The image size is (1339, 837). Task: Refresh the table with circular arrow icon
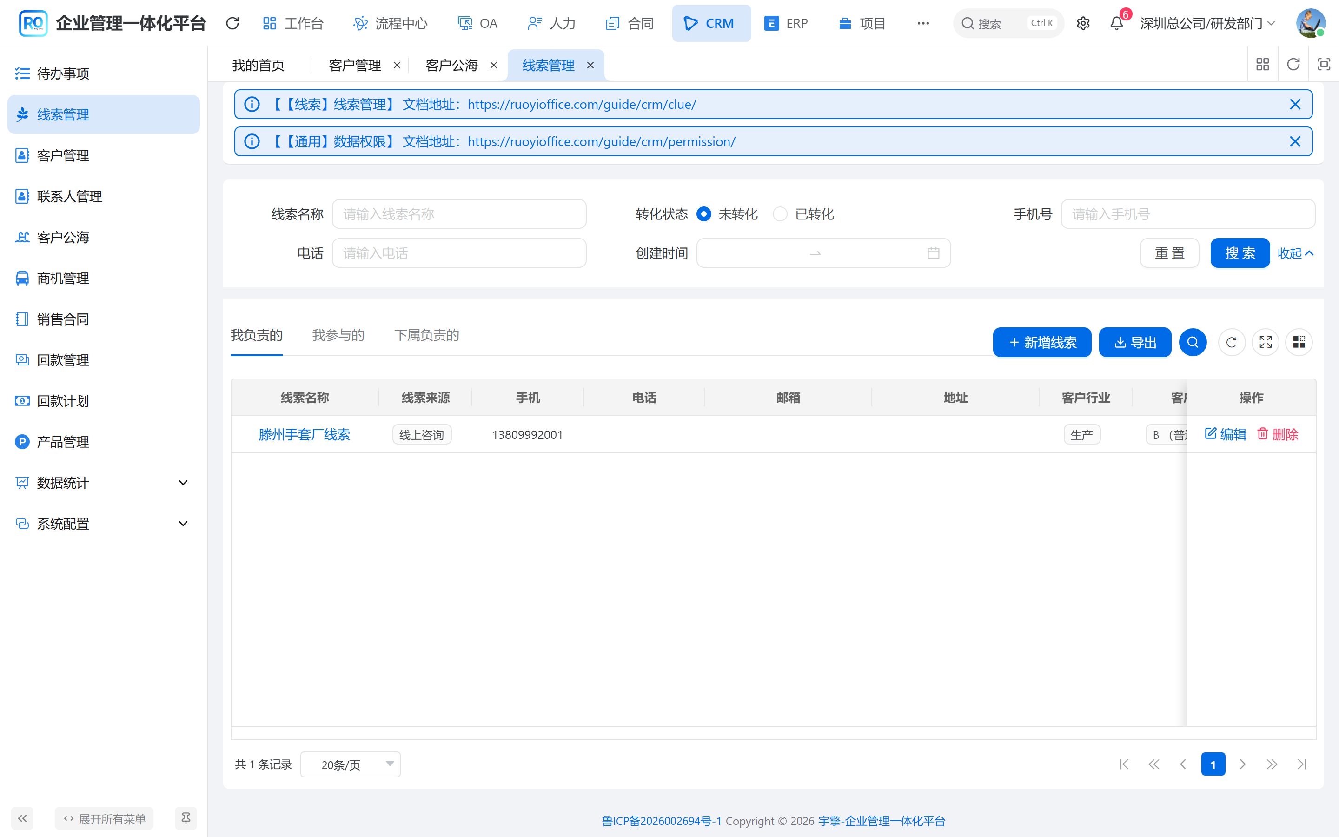tap(1231, 342)
